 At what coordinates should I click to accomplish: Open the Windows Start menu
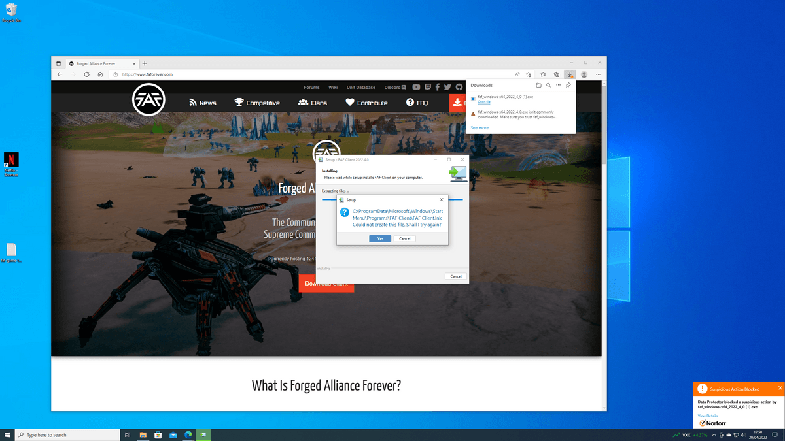pyautogui.click(x=7, y=435)
